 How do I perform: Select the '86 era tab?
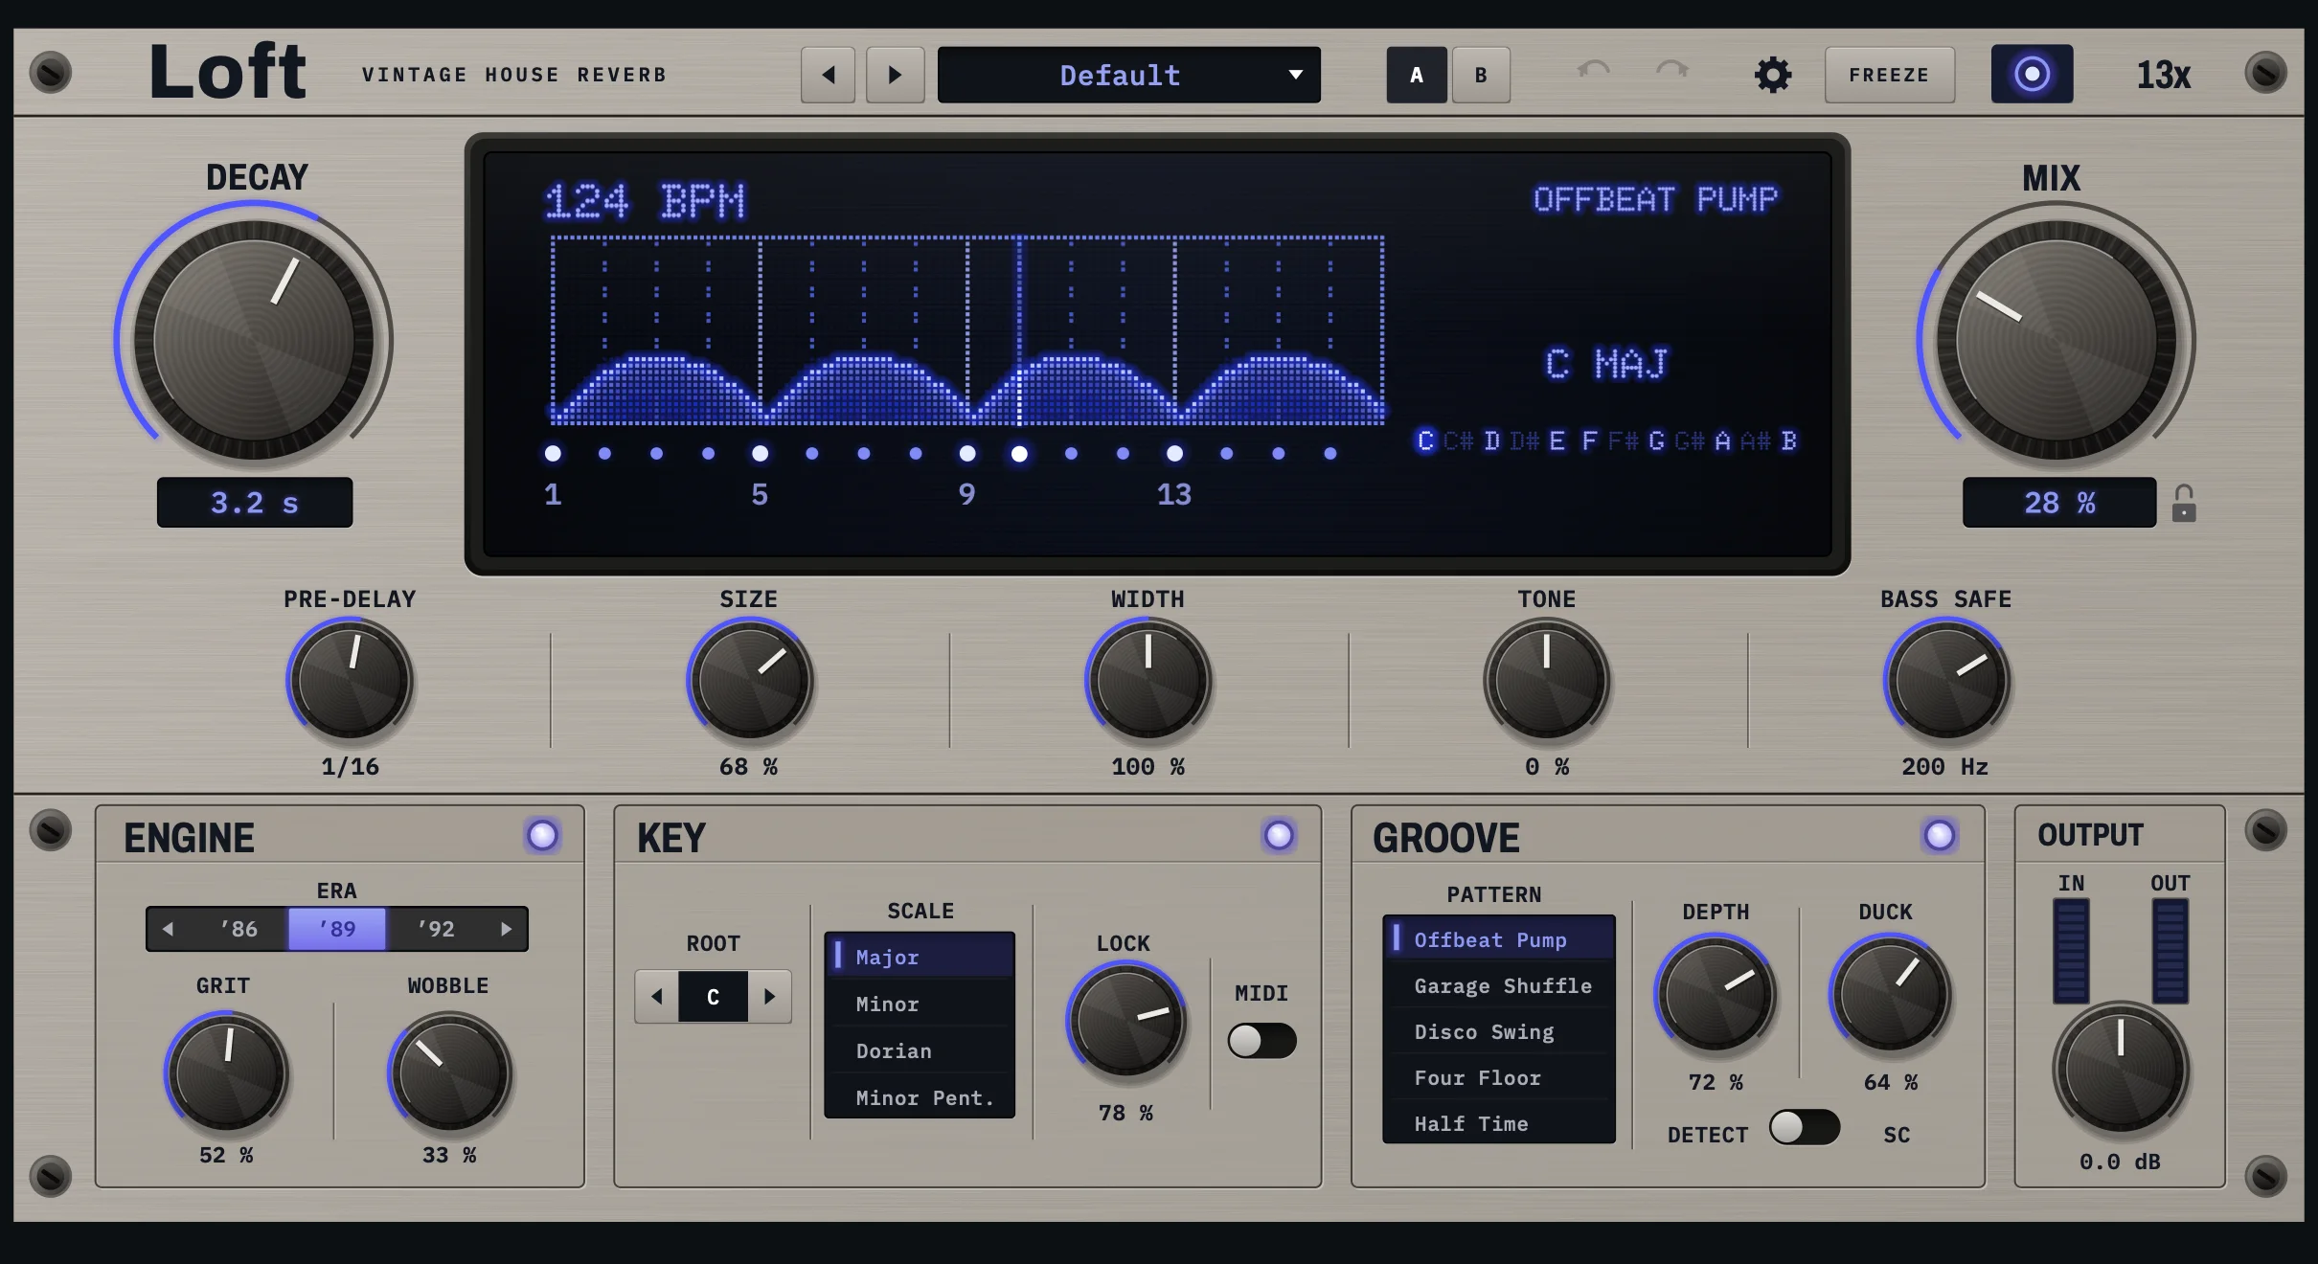point(239,929)
